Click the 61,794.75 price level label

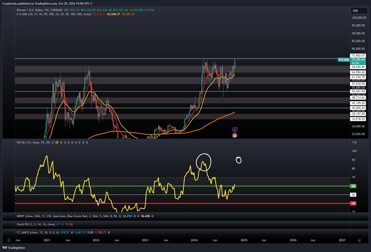pos(358,77)
